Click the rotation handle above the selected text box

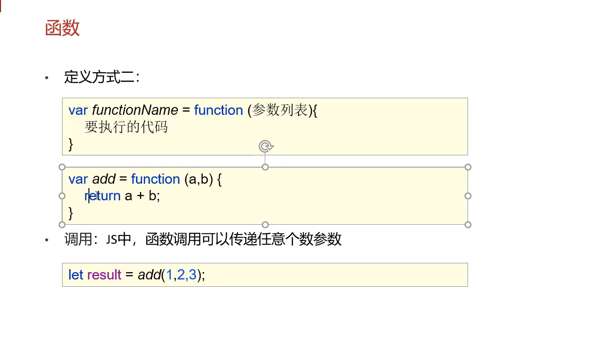point(265,146)
